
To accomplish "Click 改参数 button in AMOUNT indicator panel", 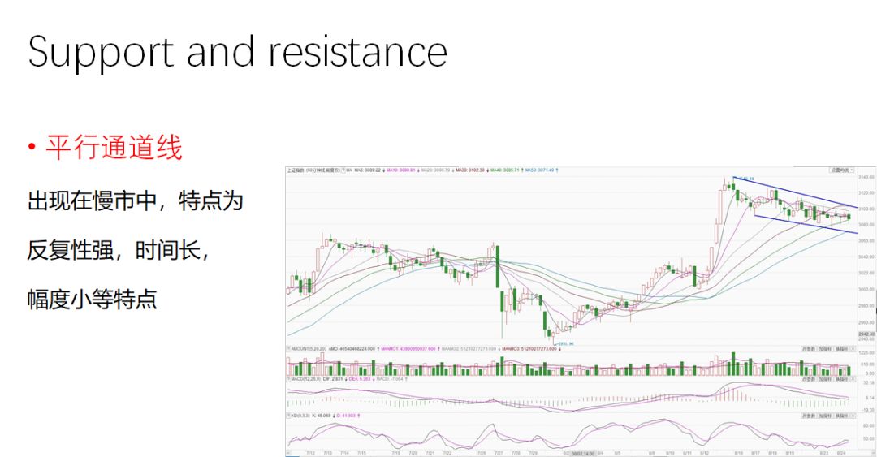I will 809,348.
